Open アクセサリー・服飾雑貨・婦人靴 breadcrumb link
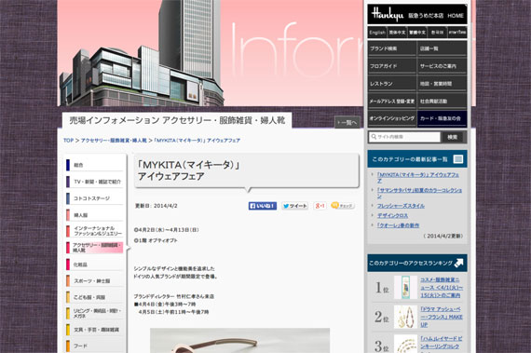The image size is (531, 353). click(114, 140)
